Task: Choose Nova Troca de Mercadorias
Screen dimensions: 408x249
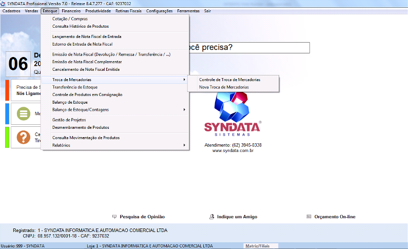Action: point(233,87)
